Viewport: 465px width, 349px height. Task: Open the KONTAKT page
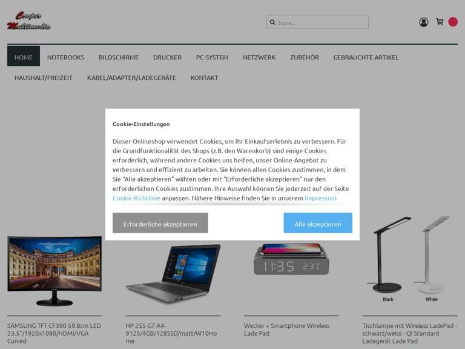point(204,78)
